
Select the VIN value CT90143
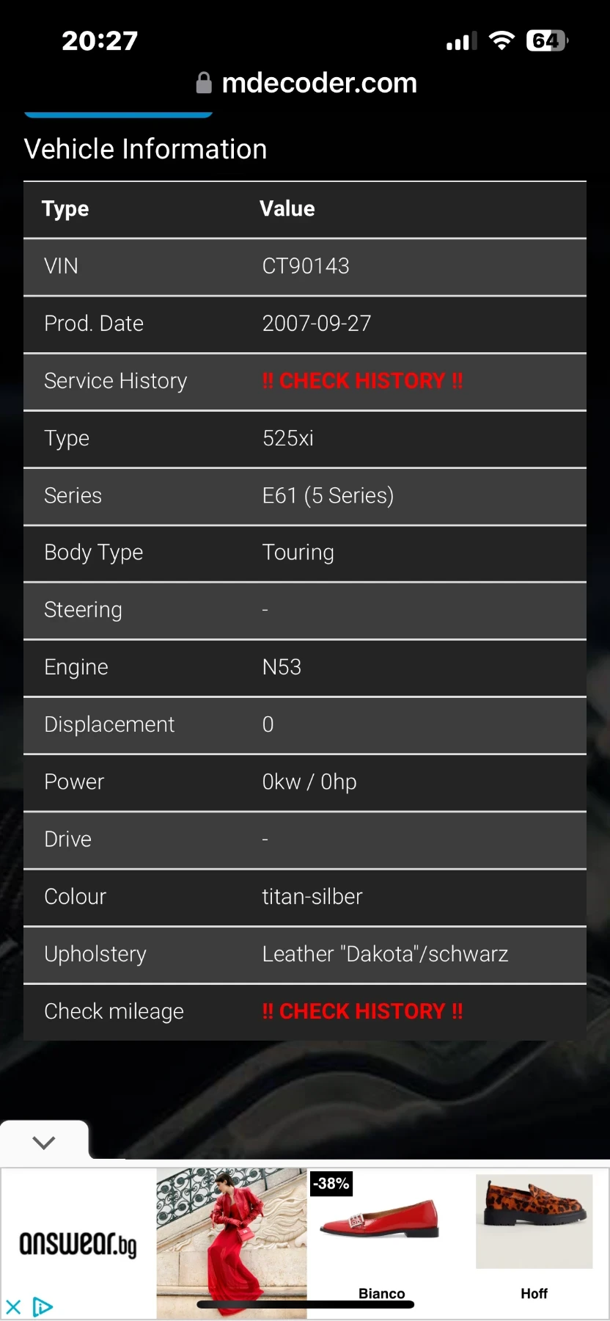(x=306, y=266)
